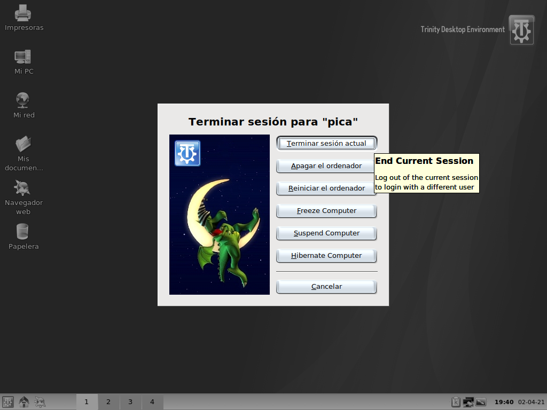The width and height of the screenshot is (547, 410).
Task: Click the date 02-04-21 in taskbar
Action: (x=531, y=402)
